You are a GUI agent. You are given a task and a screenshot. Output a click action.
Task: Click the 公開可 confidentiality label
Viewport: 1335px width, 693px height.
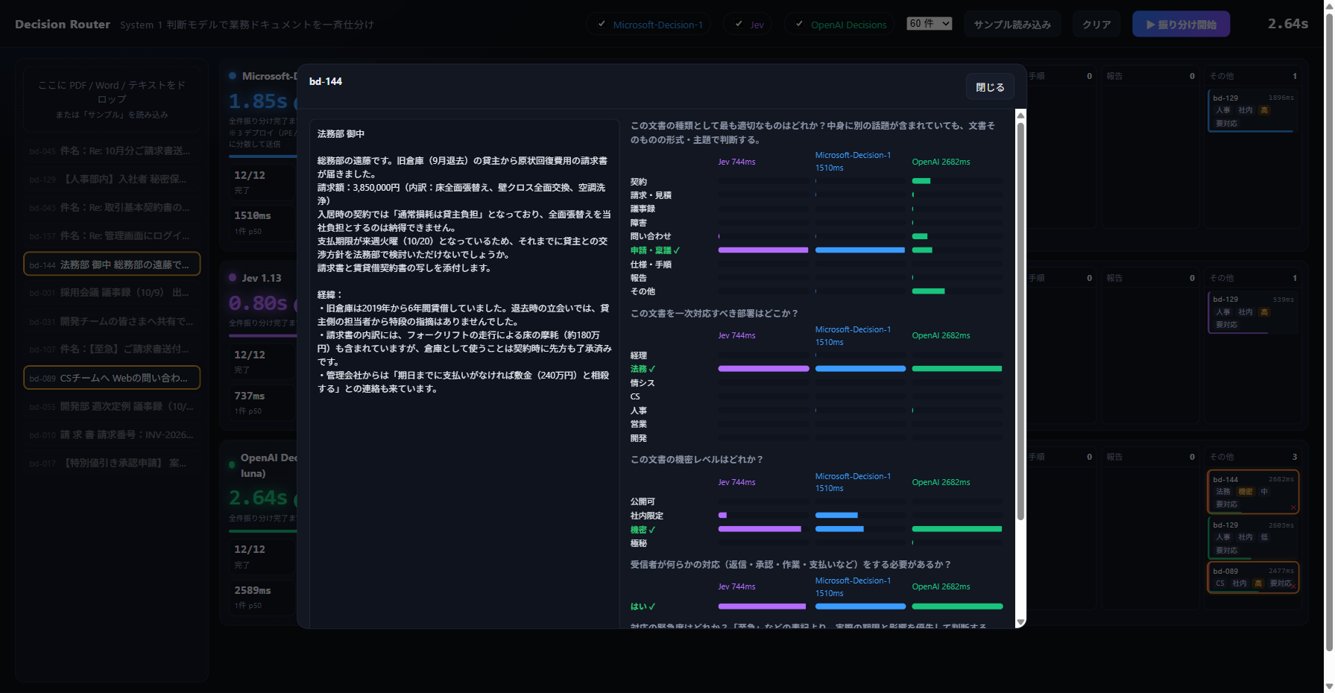click(x=643, y=501)
